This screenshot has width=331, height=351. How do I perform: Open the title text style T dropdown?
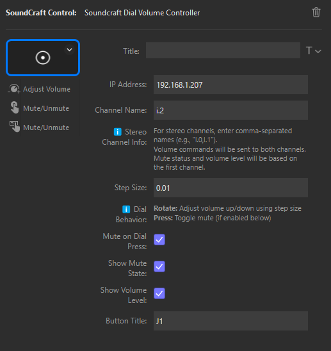pyautogui.click(x=313, y=51)
